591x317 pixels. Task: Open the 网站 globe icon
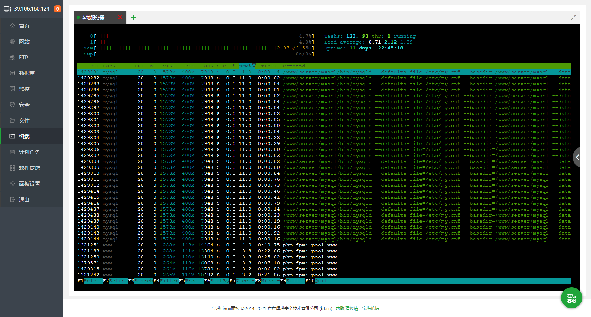pos(12,41)
